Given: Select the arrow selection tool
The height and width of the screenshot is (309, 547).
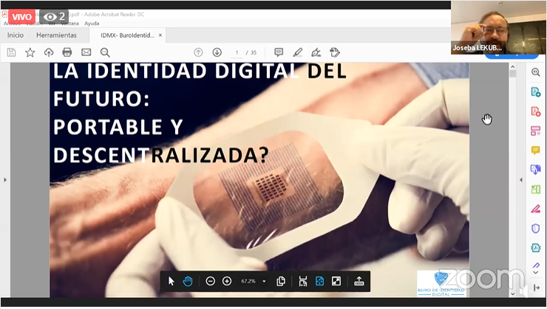Looking at the screenshot, I should 171,281.
